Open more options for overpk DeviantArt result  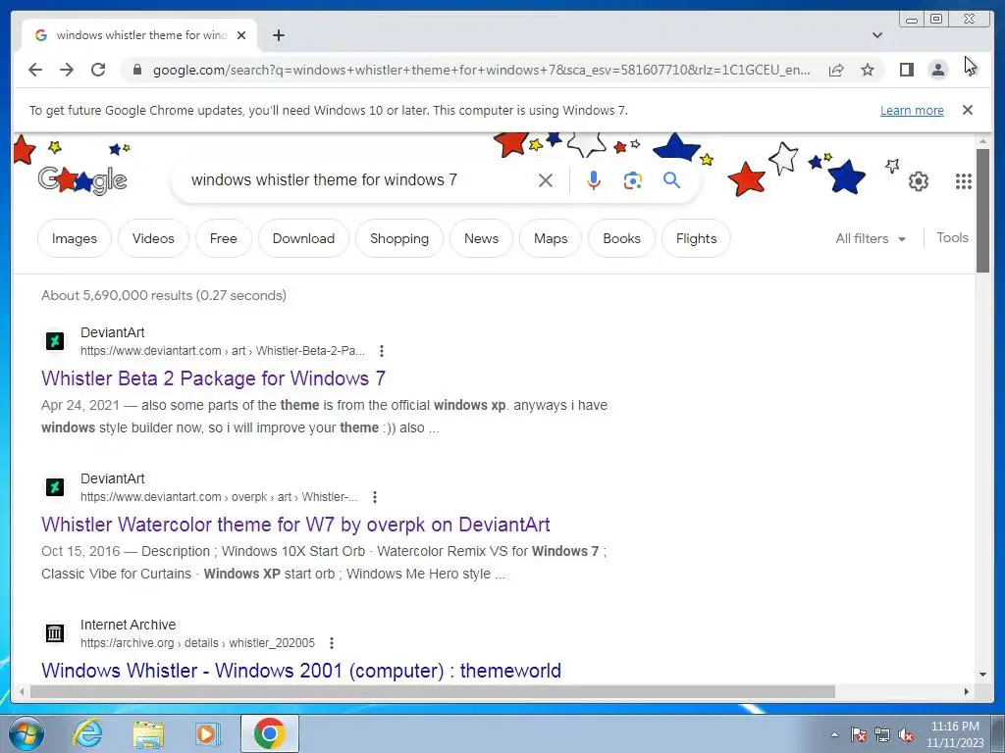[375, 497]
